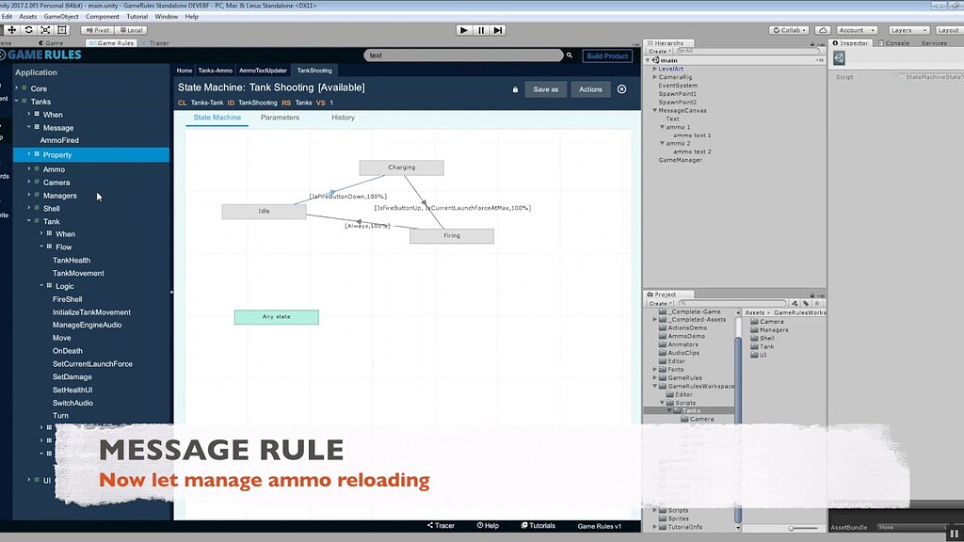Collapse the GameRulesWorkspace folder in Project

coord(653,386)
